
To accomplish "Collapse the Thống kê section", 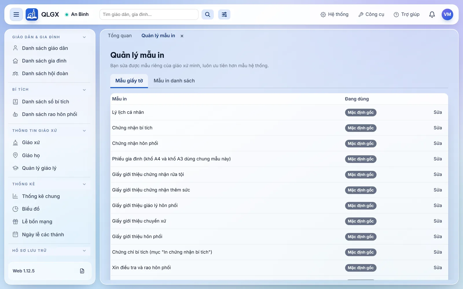I will 84,184.
